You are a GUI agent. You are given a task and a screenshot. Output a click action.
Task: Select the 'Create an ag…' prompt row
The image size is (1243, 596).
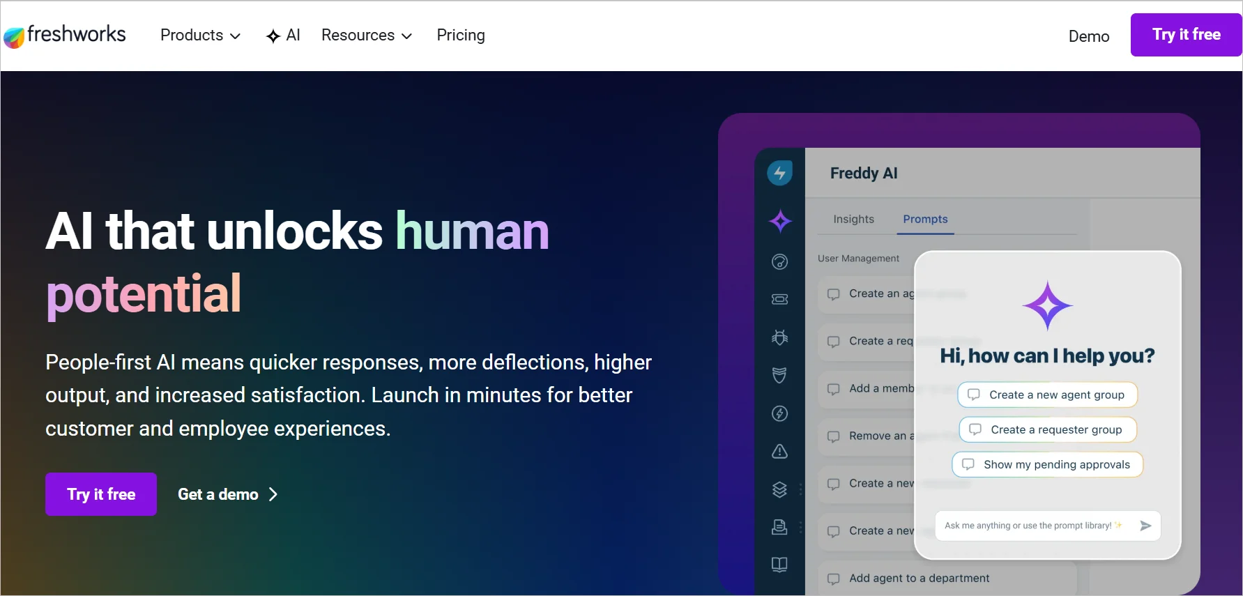[867, 294]
